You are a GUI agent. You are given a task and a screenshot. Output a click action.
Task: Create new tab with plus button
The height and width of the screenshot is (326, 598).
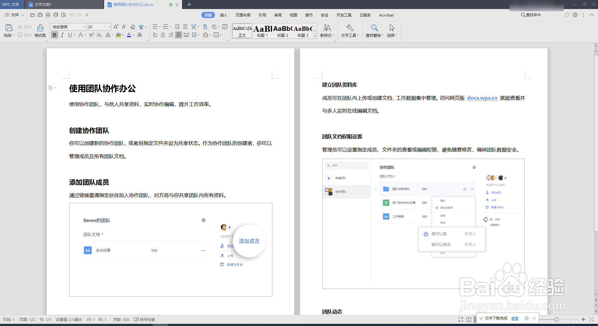[189, 4]
